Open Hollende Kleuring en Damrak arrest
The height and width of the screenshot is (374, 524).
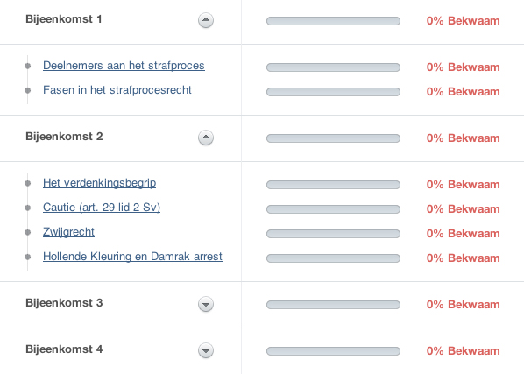132,257
